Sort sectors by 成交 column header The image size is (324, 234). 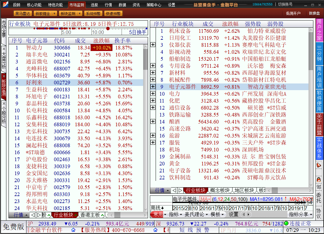coord(208,24)
